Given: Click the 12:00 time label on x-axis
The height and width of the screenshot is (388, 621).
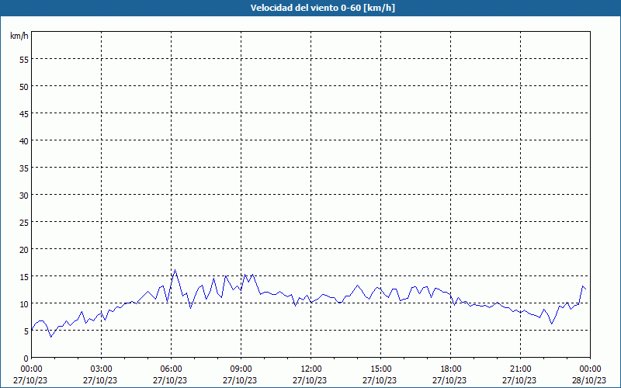Looking at the screenshot, I should pos(311,369).
